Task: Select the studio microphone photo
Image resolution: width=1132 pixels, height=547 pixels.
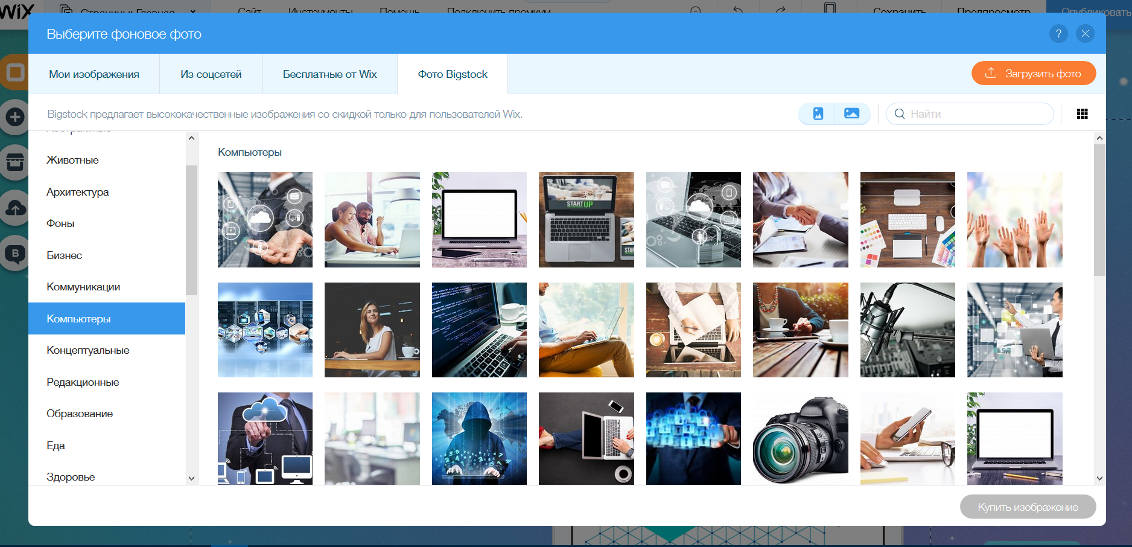Action: (x=908, y=330)
